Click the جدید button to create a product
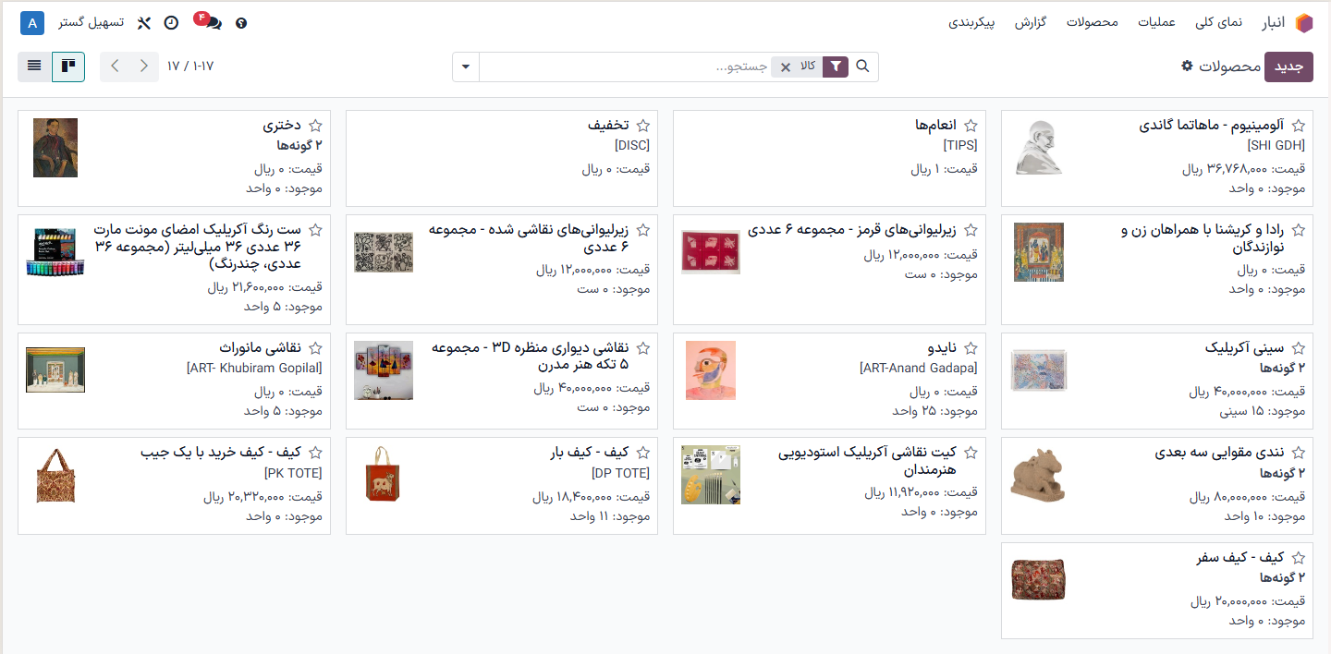Screen dimensions: 1331x654 coord(1288,67)
